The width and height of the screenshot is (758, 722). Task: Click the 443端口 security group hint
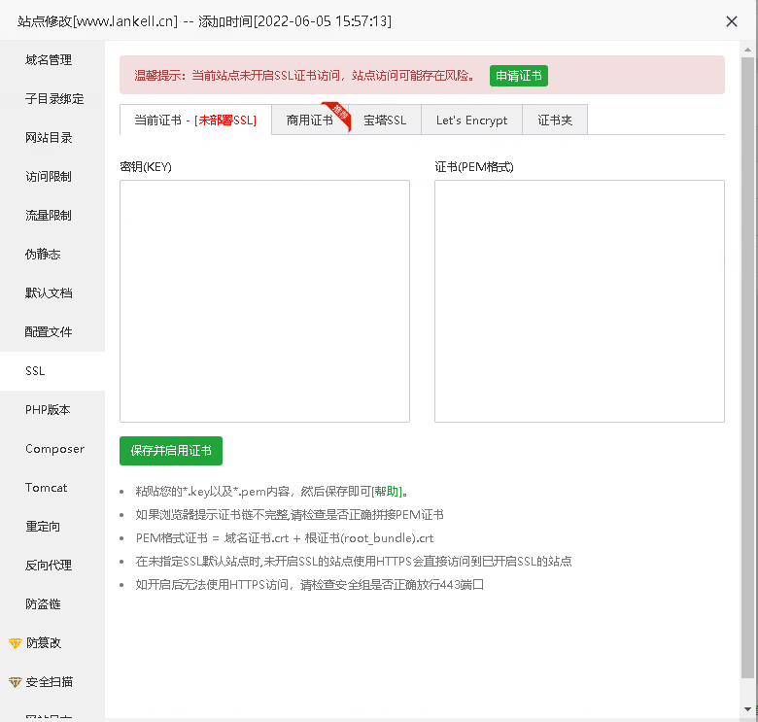pyautogui.click(x=309, y=585)
